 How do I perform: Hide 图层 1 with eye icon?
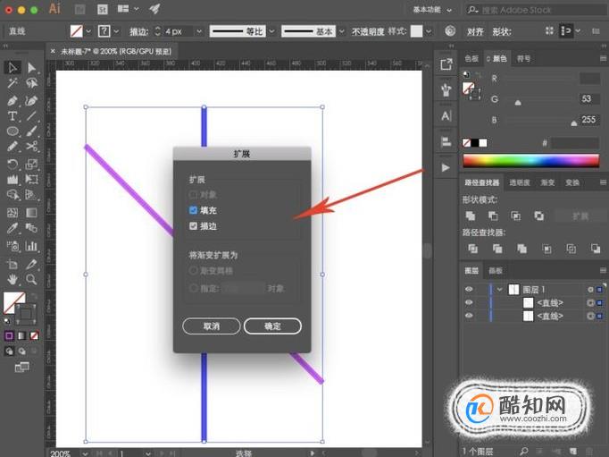[x=469, y=289]
